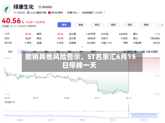Click the 05-07 date label on chart axis
Image resolution: width=165 pixels, height=123 pixels.
(x=36, y=98)
